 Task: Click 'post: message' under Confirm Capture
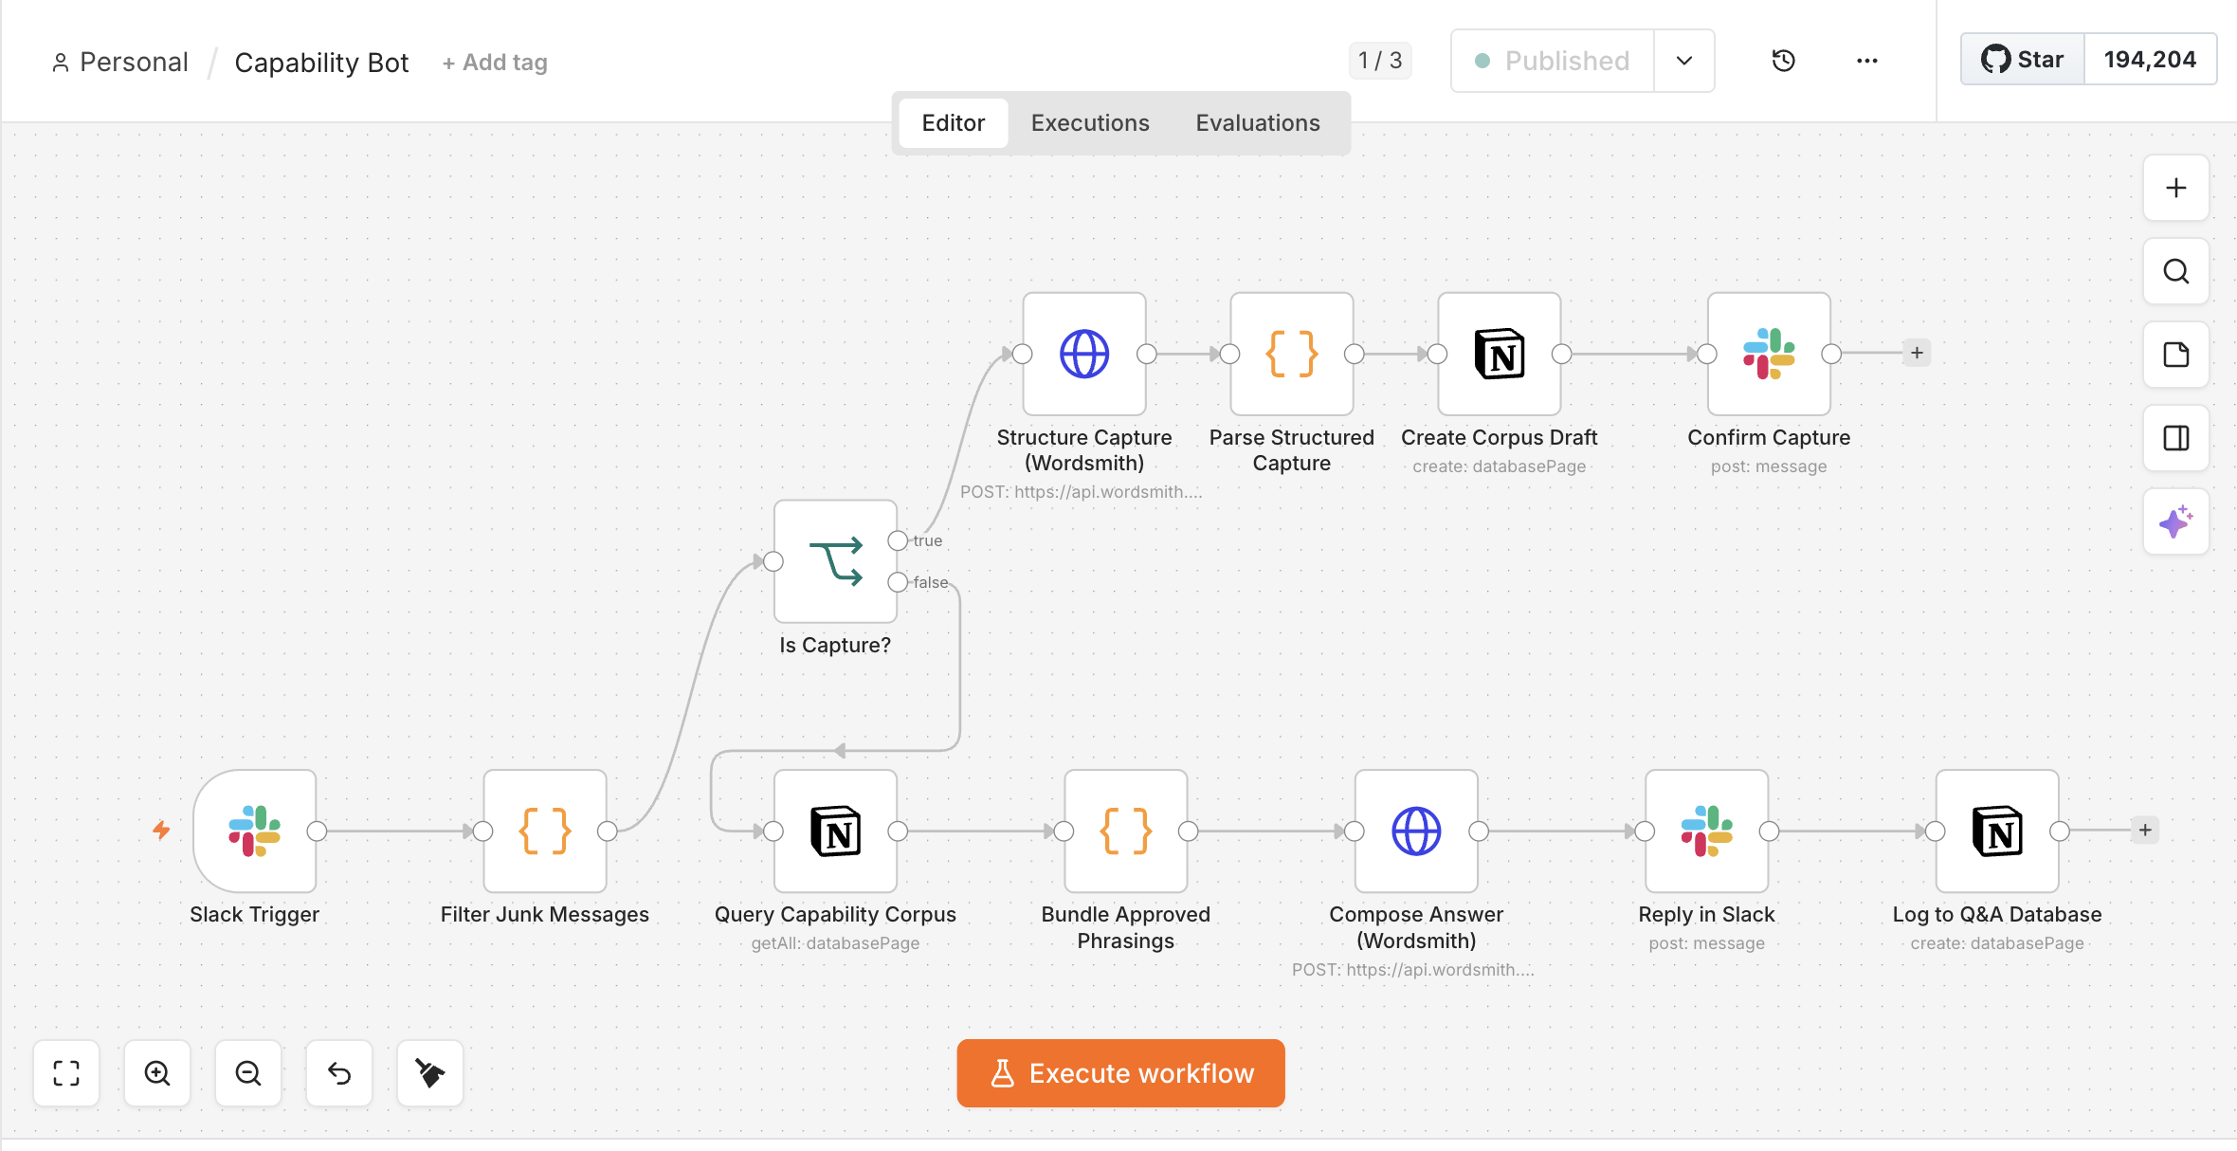[x=1769, y=466]
